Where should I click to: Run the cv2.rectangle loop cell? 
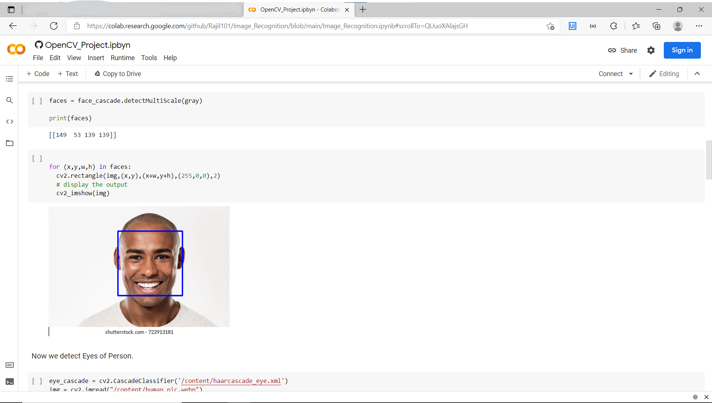[37, 158]
